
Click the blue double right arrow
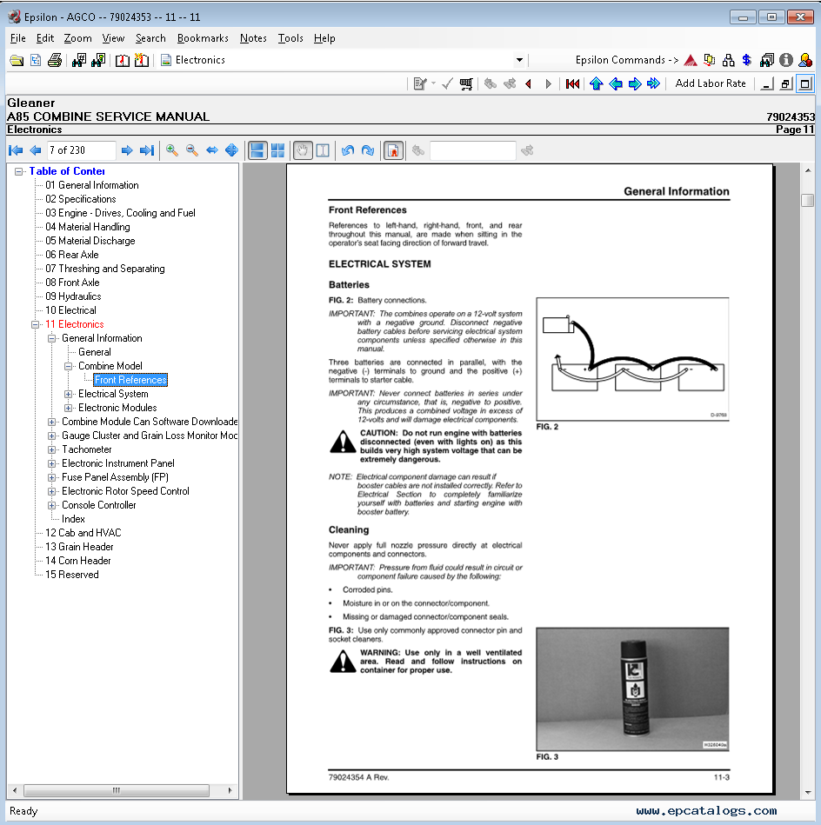tap(654, 83)
